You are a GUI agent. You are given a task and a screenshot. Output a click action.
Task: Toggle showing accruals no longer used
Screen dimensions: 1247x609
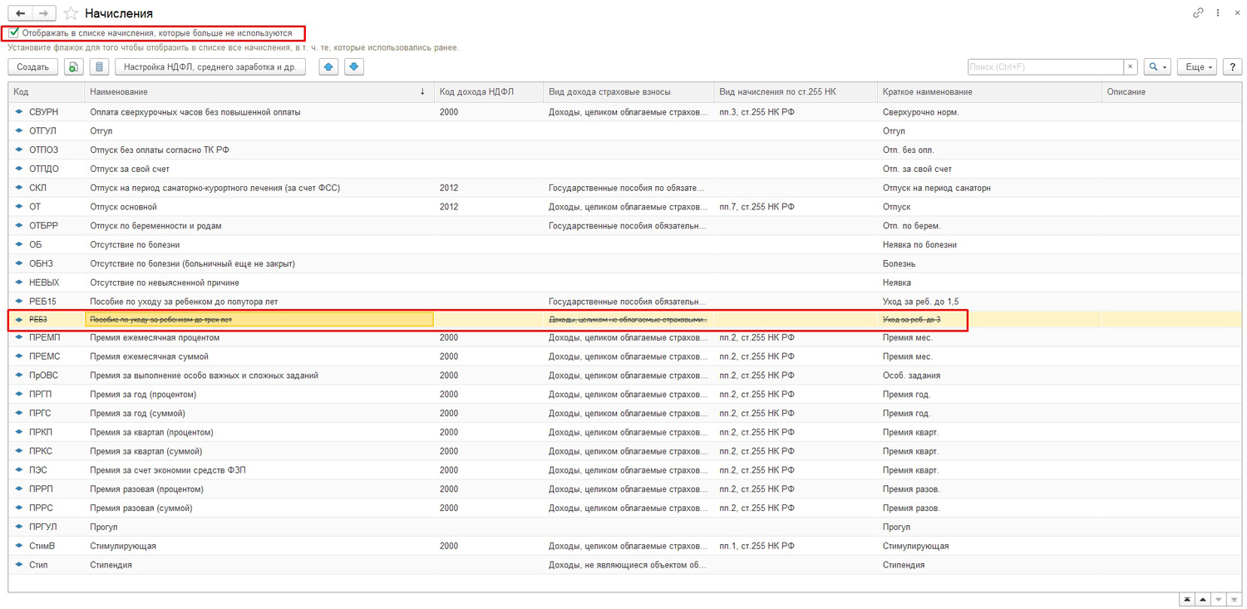click(x=14, y=33)
